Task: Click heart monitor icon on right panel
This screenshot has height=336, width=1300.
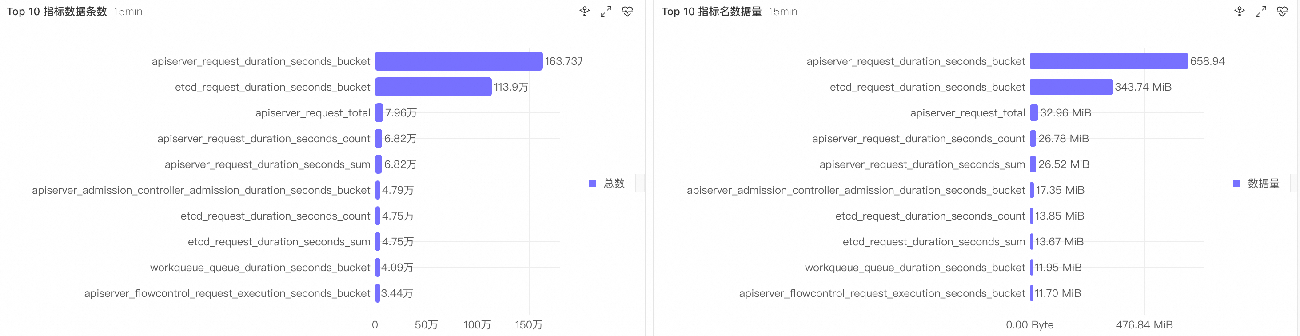Action: tap(1282, 11)
